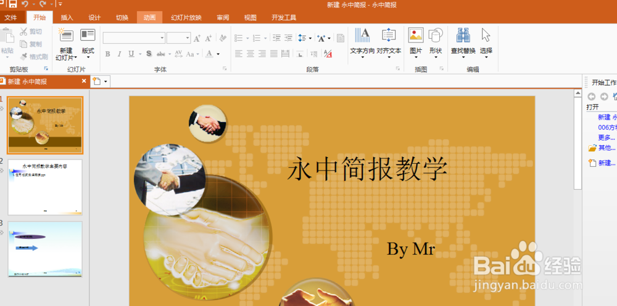The height and width of the screenshot is (306, 617).
Task: Click the Save icon in quick access toolbar
Action: point(13,4)
